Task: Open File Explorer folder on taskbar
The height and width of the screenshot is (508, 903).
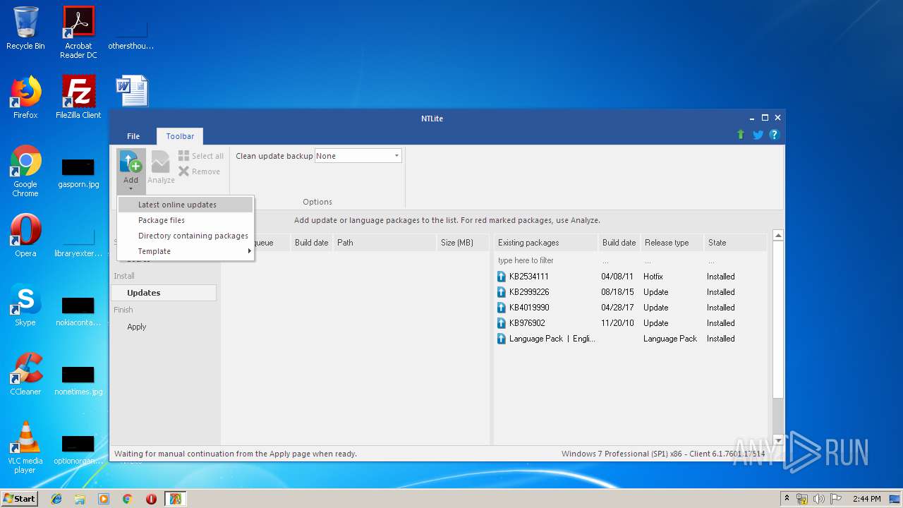Action: click(x=80, y=499)
